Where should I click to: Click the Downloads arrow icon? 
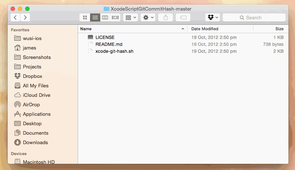18,142
